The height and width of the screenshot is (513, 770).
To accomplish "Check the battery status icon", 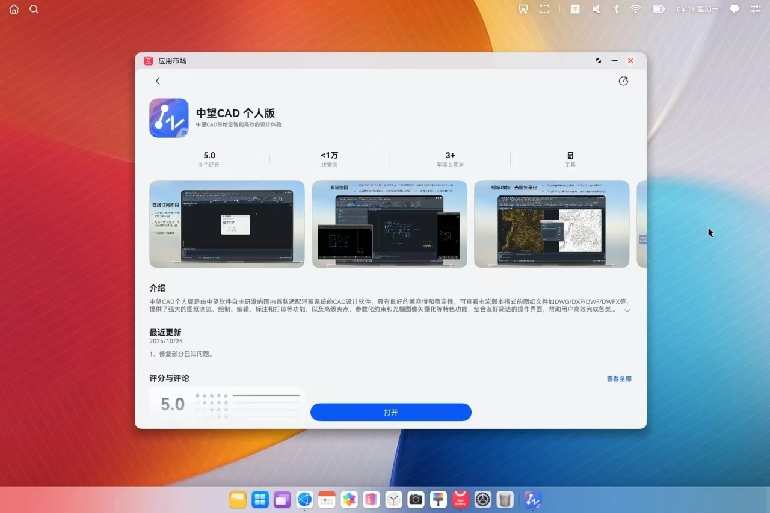I will (x=658, y=9).
